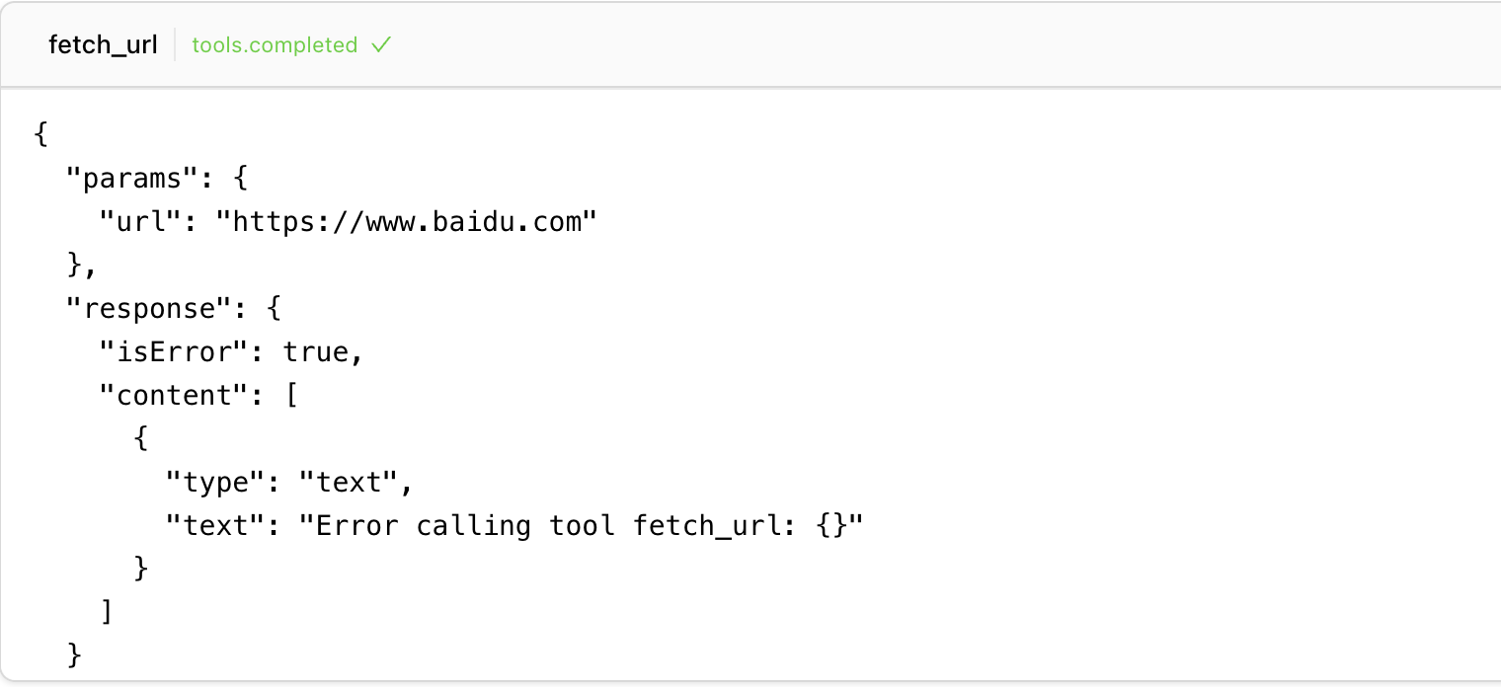Click the closing brace with comma after params
This screenshot has width=1501, height=687.
(x=81, y=266)
